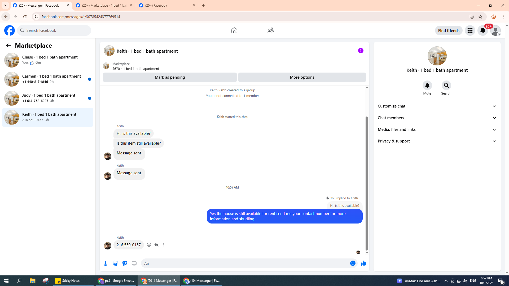
Task: Switch to pc3 Google Sheets taskbar window
Action: pyautogui.click(x=116, y=281)
